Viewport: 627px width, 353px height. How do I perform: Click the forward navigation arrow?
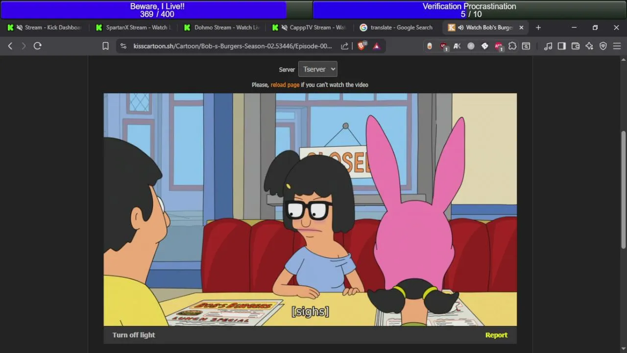tap(24, 46)
